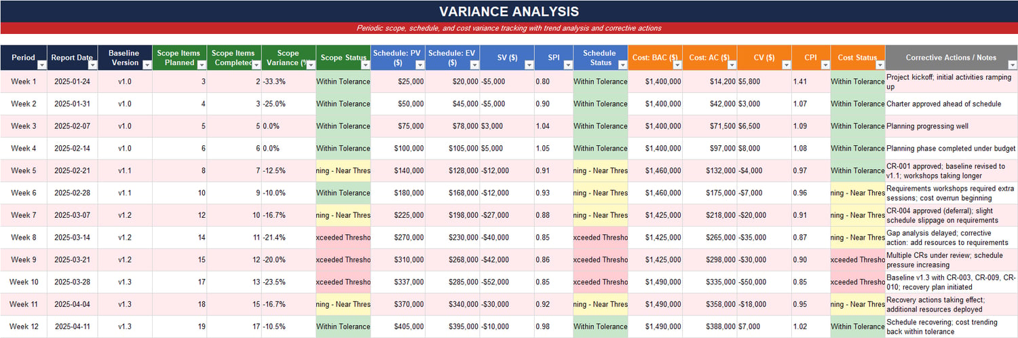Image resolution: width=1018 pixels, height=338 pixels.
Task: Open the Scope Variance (%) filter dropdown
Action: point(311,64)
